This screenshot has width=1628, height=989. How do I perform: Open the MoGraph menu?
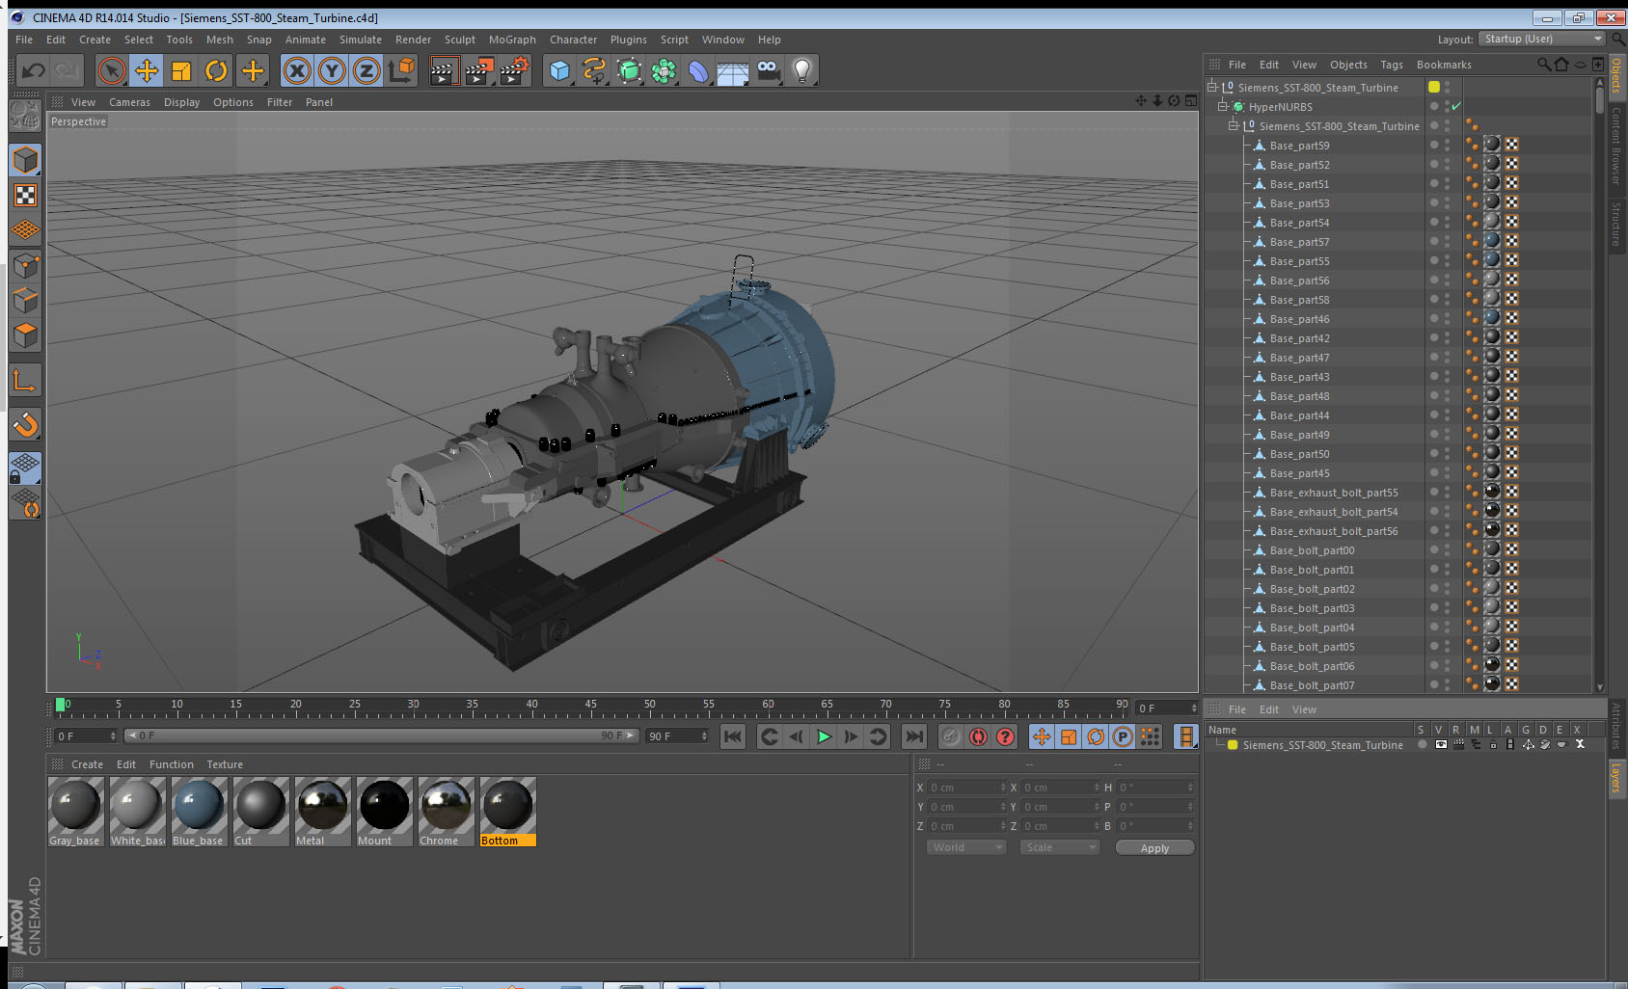pos(512,40)
